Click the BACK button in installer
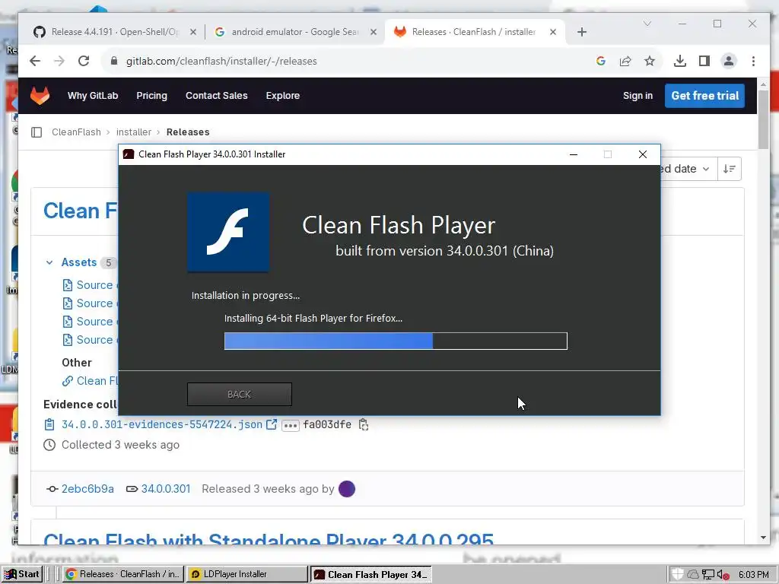The width and height of the screenshot is (779, 584). [240, 395]
